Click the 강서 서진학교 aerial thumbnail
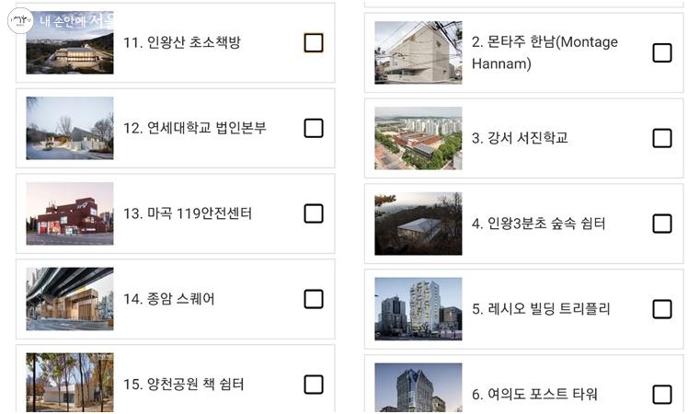This screenshot has width=699, height=414. click(418, 138)
